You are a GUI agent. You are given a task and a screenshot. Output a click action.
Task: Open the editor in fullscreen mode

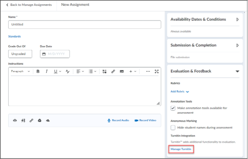tap(157, 71)
